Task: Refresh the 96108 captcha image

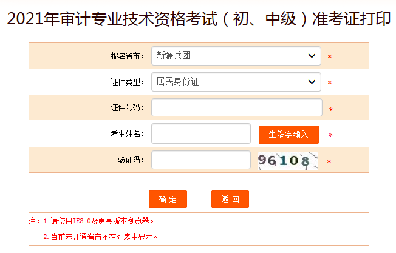Action: [287, 160]
